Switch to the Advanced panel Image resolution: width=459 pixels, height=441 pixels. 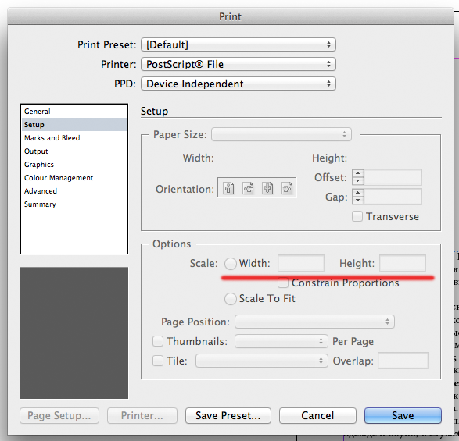pos(74,190)
